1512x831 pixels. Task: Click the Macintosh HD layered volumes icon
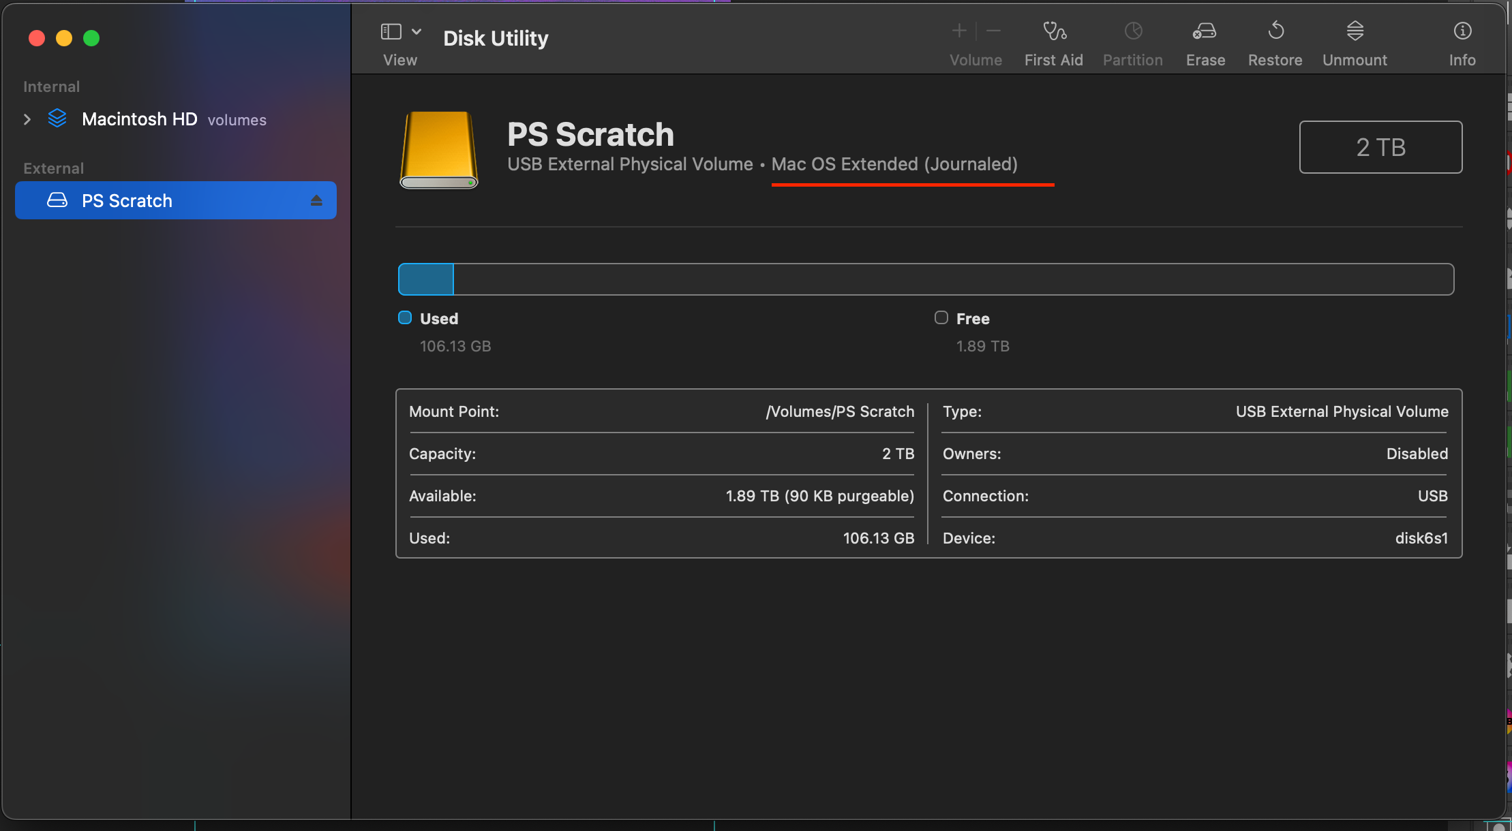pos(57,119)
